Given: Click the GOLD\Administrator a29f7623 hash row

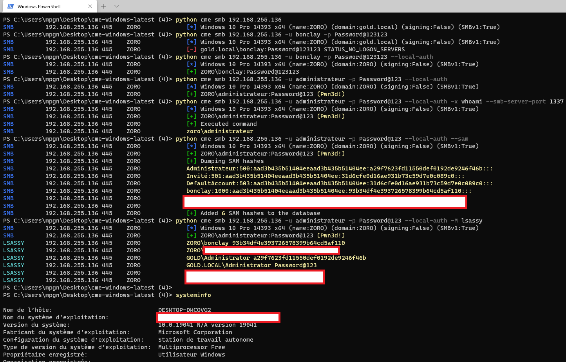Looking at the screenshot, I should click(276, 258).
